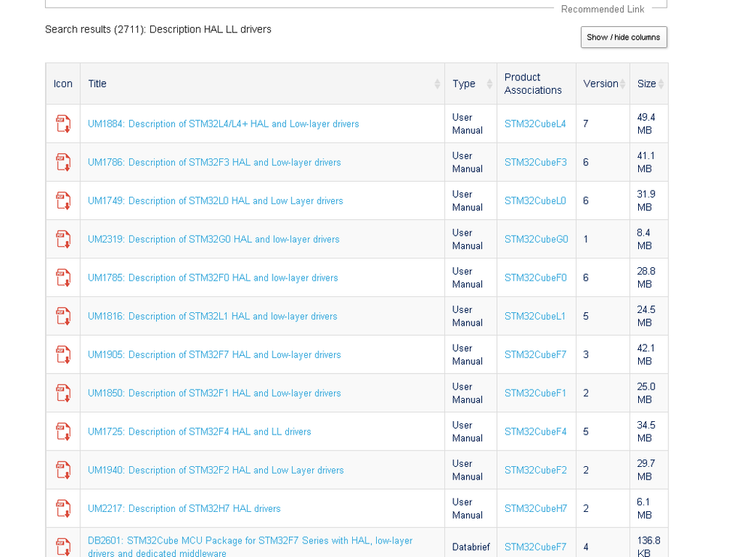
Task: Click the Search results (2711) heading text
Action: 158,29
